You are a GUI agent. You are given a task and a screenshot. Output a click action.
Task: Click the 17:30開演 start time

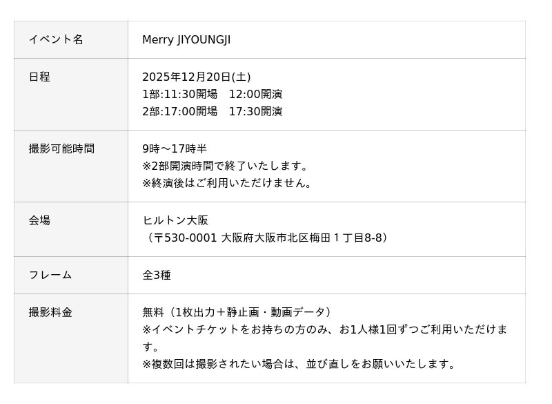[x=255, y=111]
